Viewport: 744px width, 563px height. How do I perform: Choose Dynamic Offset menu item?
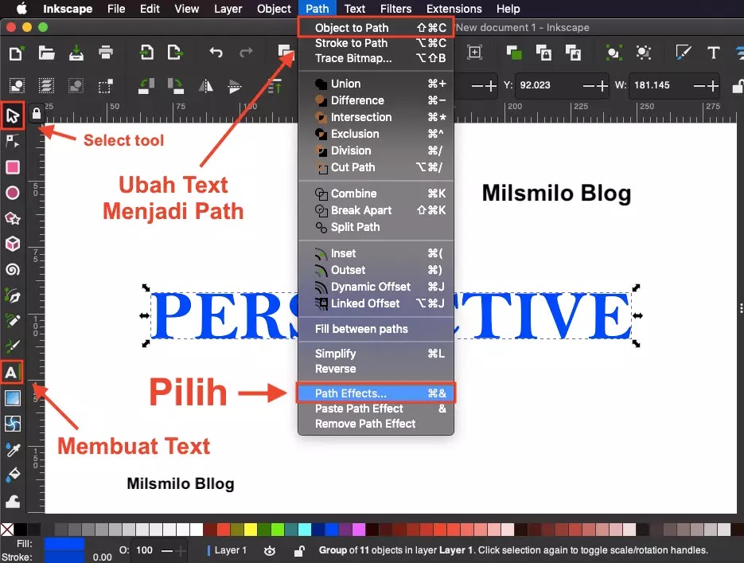(376, 287)
